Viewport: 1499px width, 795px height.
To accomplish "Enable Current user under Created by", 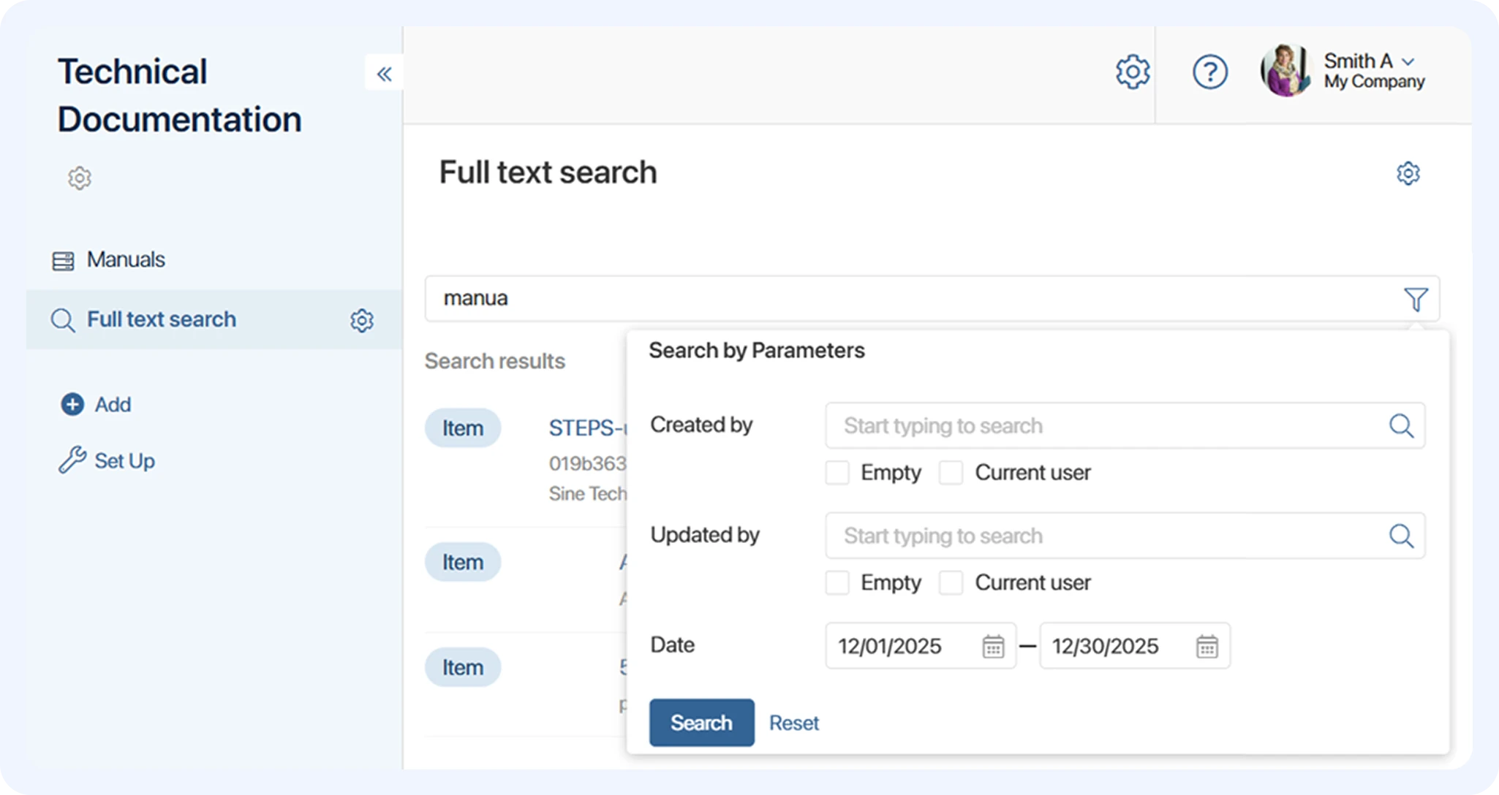I will point(951,473).
